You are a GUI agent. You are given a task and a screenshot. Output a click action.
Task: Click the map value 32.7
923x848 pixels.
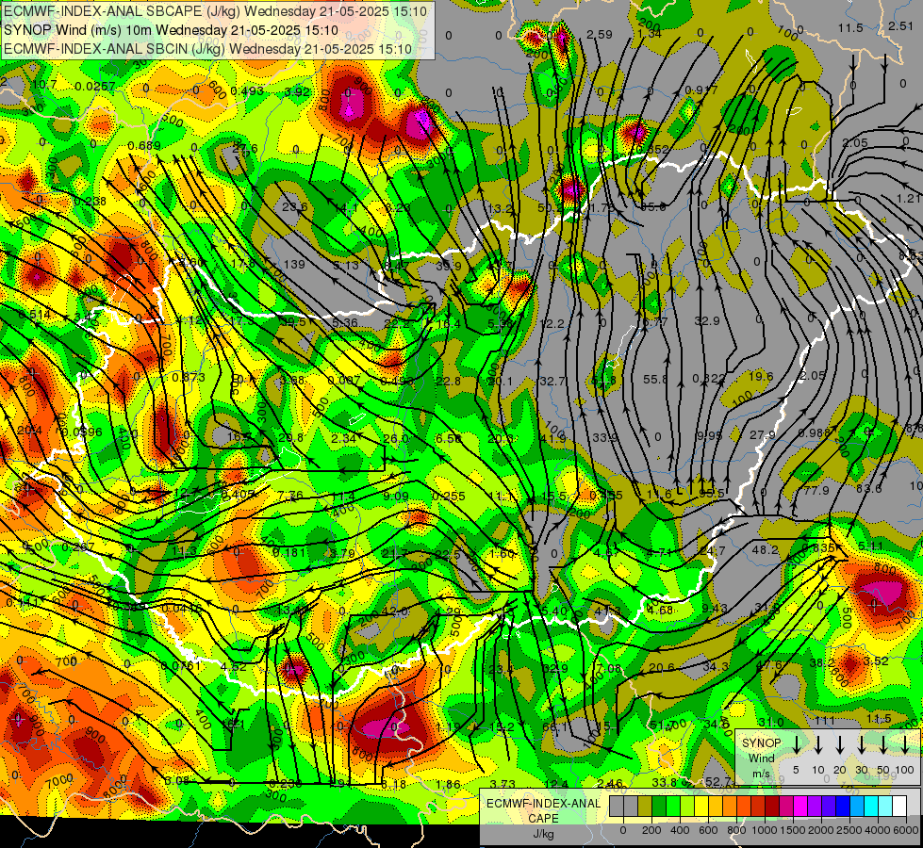click(552, 382)
